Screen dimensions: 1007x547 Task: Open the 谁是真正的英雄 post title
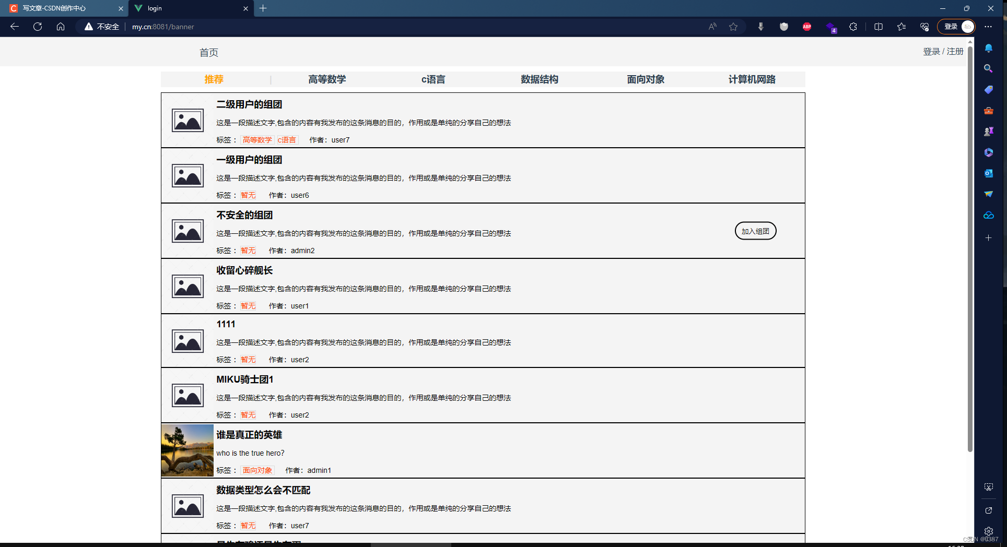click(x=249, y=435)
